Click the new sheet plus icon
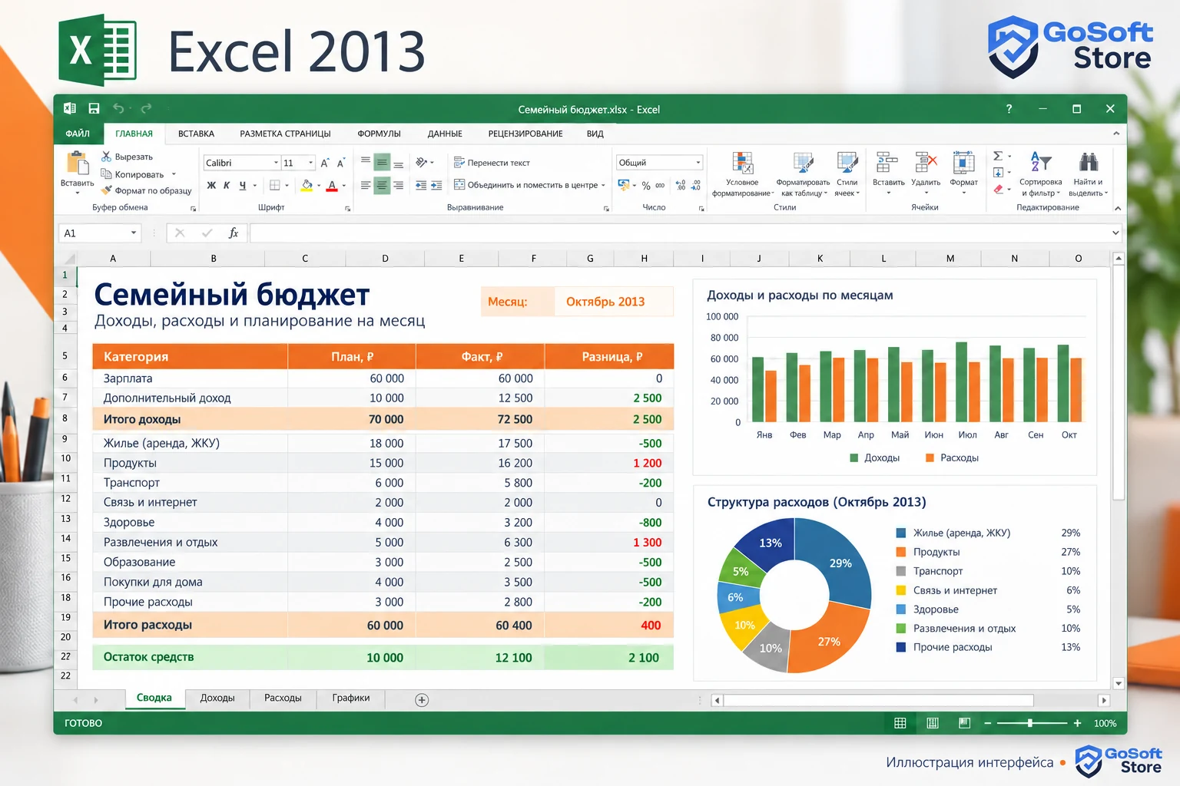The width and height of the screenshot is (1180, 786). (x=422, y=700)
